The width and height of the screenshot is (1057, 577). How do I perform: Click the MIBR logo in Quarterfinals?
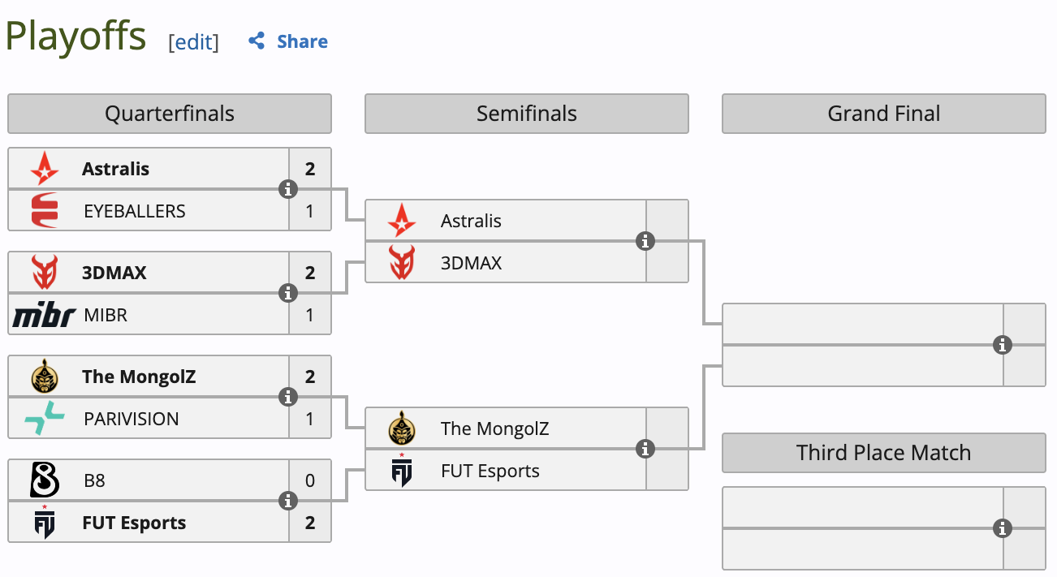coord(44,315)
